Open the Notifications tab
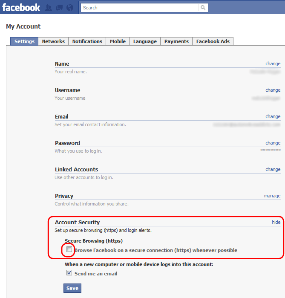285x298 pixels. (x=87, y=41)
